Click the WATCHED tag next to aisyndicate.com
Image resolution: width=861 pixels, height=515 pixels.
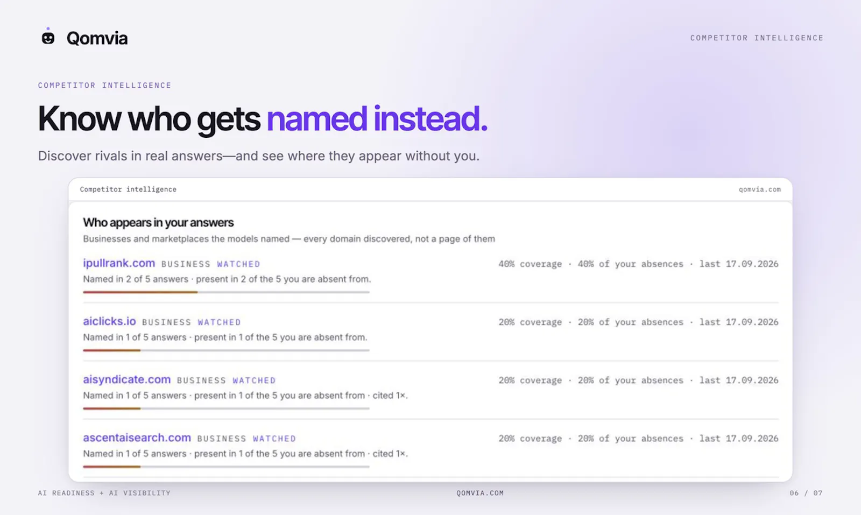pos(254,380)
